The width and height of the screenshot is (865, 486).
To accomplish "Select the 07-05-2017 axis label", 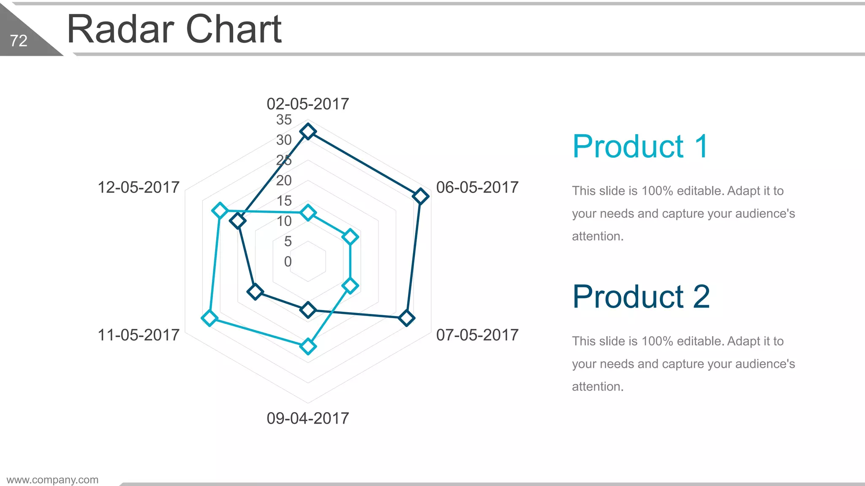I will point(477,335).
